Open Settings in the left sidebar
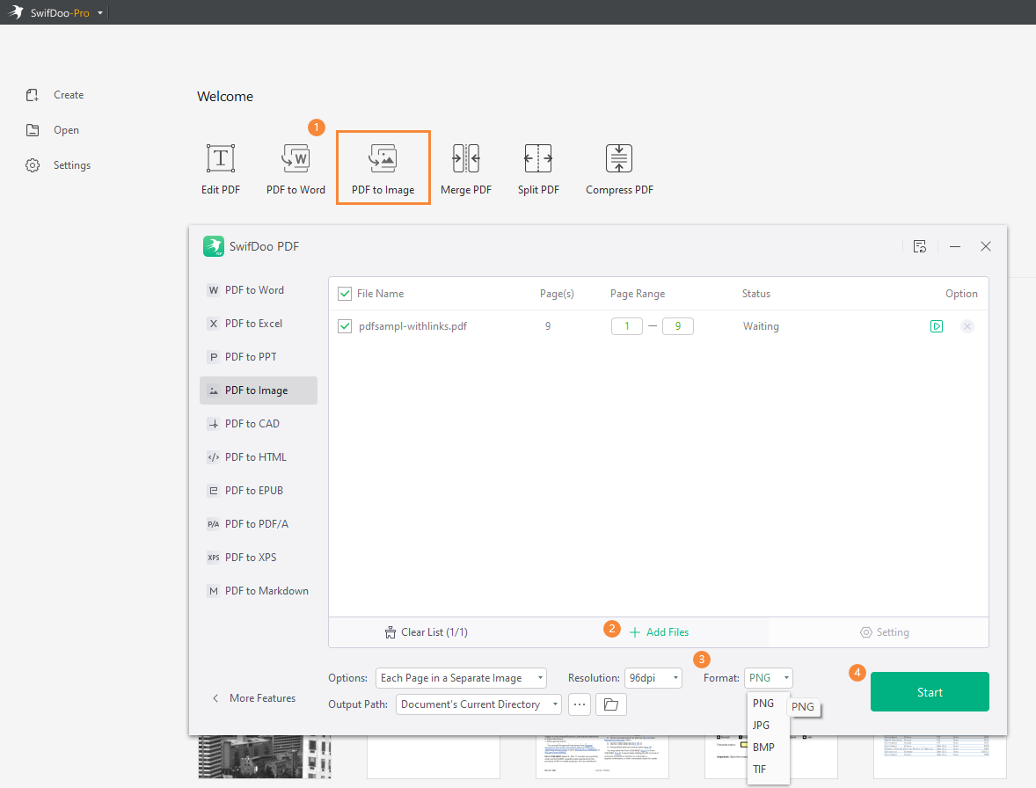Screen dimensions: 1036x788 click(58, 165)
